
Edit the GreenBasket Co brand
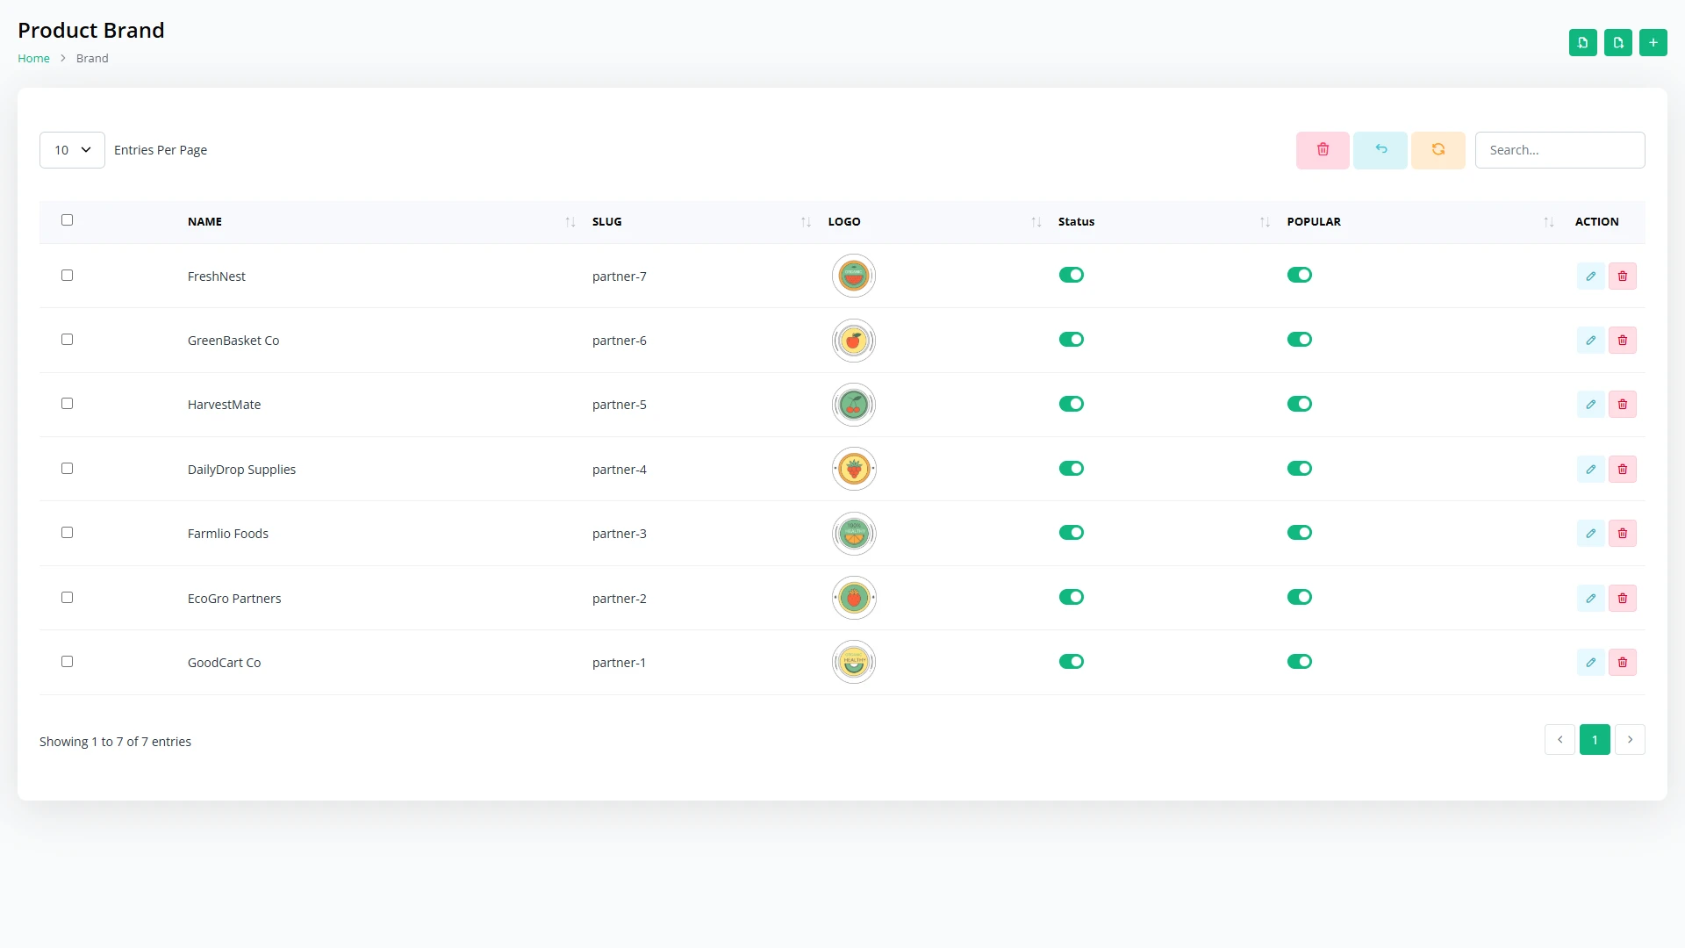[1590, 341]
